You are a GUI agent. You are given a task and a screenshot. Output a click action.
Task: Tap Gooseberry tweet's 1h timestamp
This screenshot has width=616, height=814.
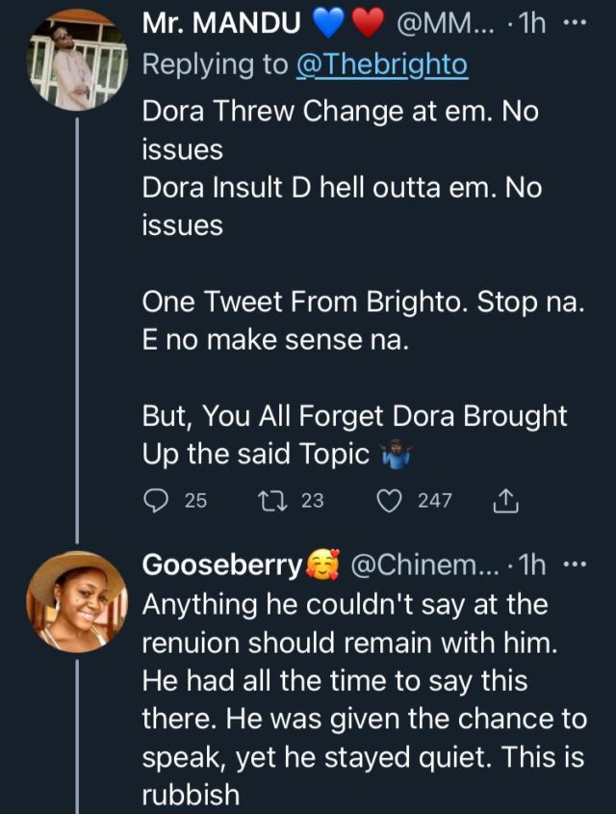[x=532, y=565]
